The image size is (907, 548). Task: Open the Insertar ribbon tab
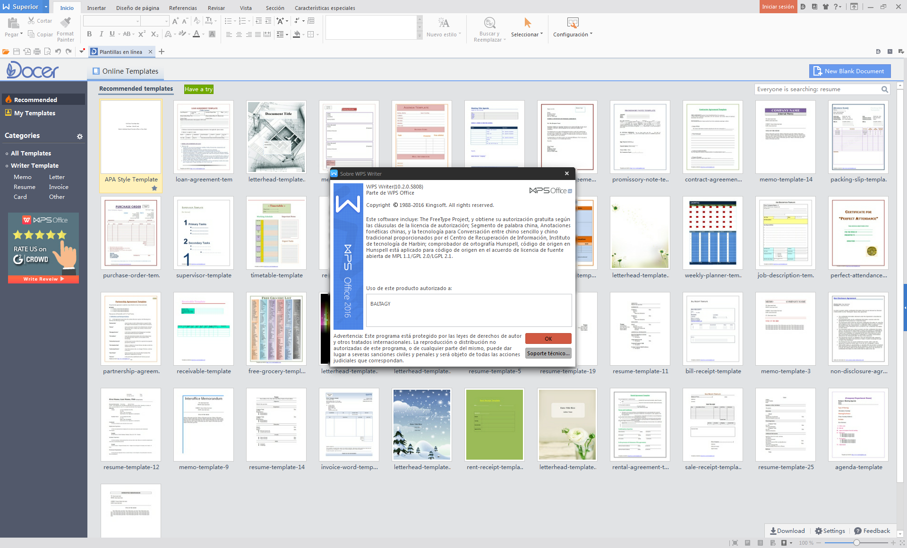coord(96,8)
